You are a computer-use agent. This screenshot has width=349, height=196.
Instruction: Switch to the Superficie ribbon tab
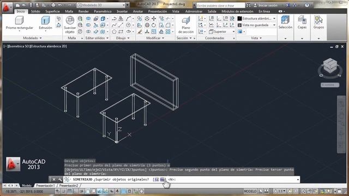click(x=52, y=11)
